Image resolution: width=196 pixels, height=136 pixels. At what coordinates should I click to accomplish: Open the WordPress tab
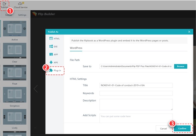coord(76,48)
